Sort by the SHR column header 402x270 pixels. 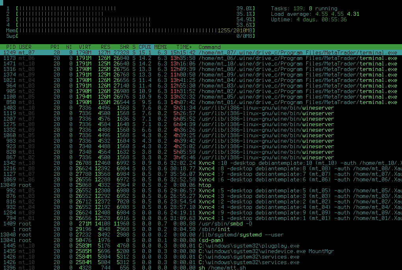coord(124,47)
